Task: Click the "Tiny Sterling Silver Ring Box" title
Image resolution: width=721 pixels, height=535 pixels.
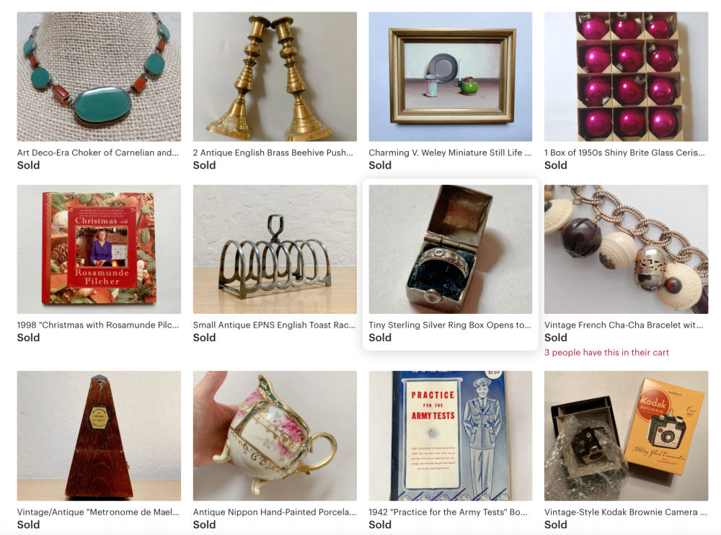Action: click(450, 325)
